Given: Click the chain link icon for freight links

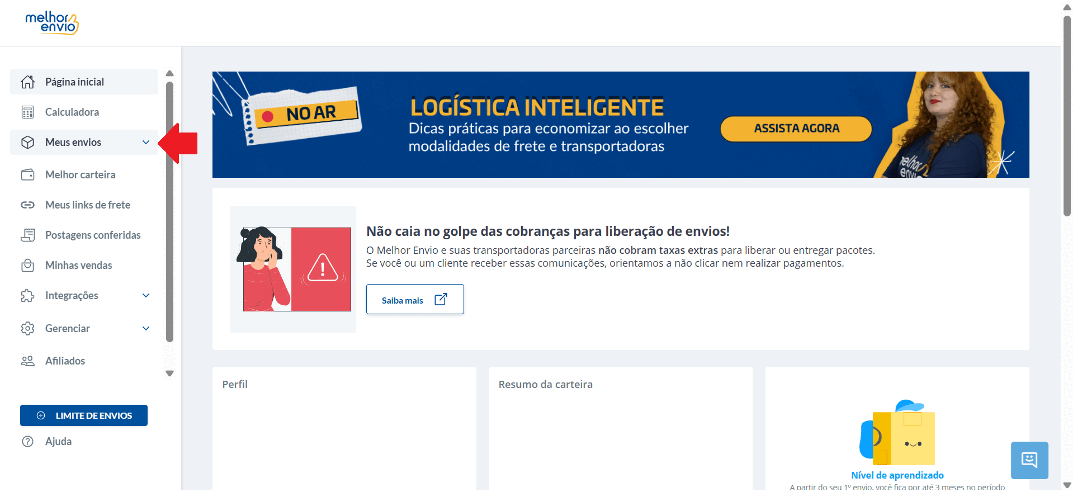Looking at the screenshot, I should [x=27, y=205].
